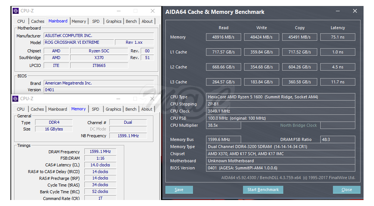Screen dimensions: 374x206
Task: Close the CPU-Z Memory window
Action: (x=152, y=99)
